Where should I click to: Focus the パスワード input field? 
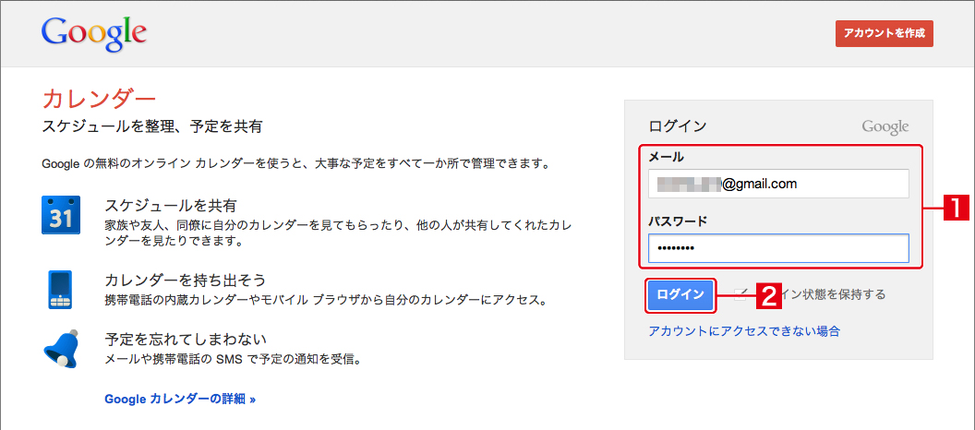tap(778, 248)
